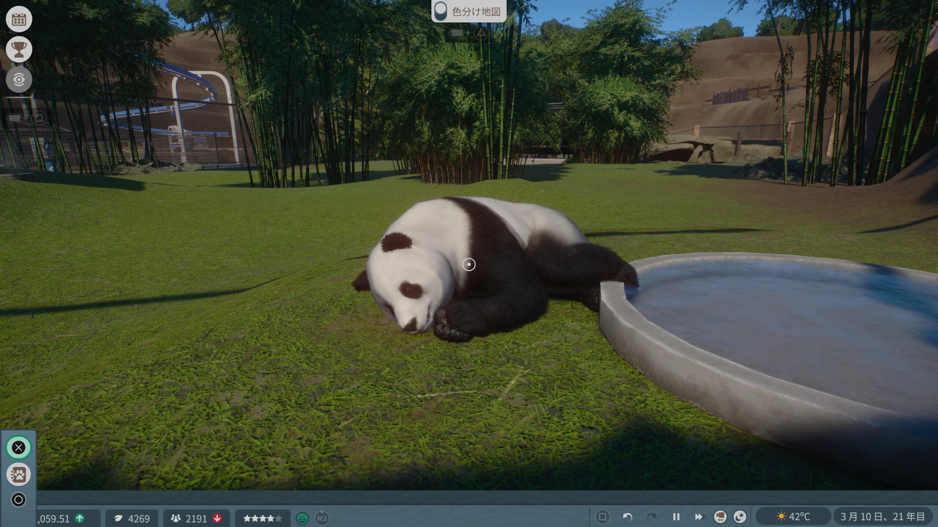Click the center crosshair cursor on panda
The height and width of the screenshot is (527, 938).
click(x=469, y=264)
